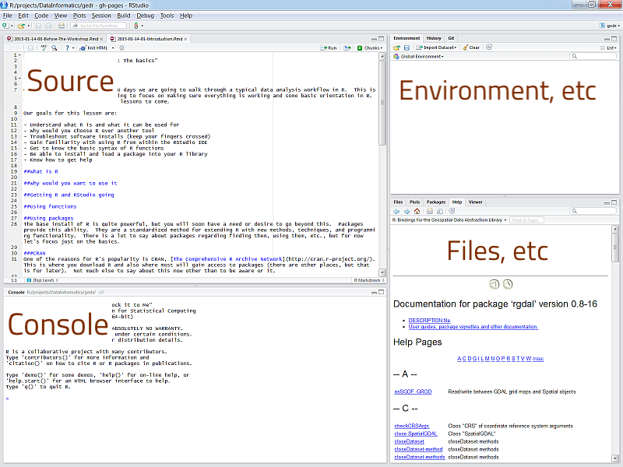Click the show in new window Help icon
Screen dimensions: 623x467
point(440,211)
